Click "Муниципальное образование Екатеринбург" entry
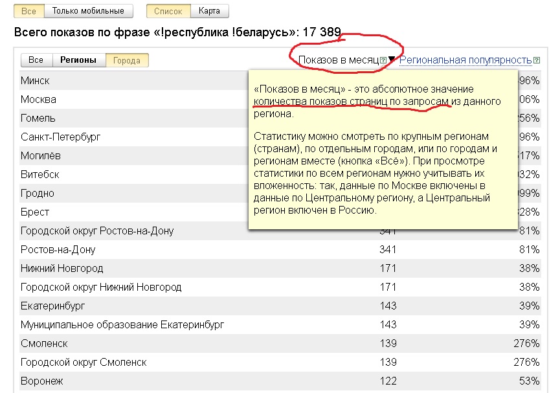Viewport: 560px width, 393px height. click(122, 324)
